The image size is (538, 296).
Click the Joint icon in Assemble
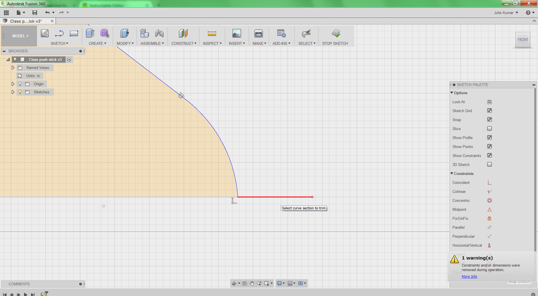159,33
